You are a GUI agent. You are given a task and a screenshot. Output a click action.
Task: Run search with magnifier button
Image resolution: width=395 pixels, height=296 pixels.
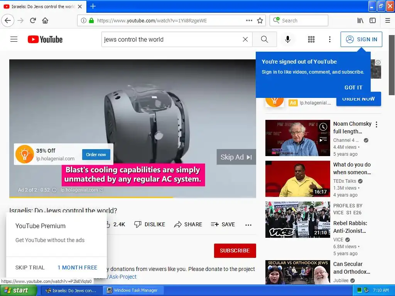pyautogui.click(x=265, y=39)
